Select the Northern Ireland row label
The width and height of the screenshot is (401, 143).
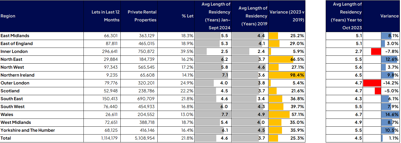17,75
